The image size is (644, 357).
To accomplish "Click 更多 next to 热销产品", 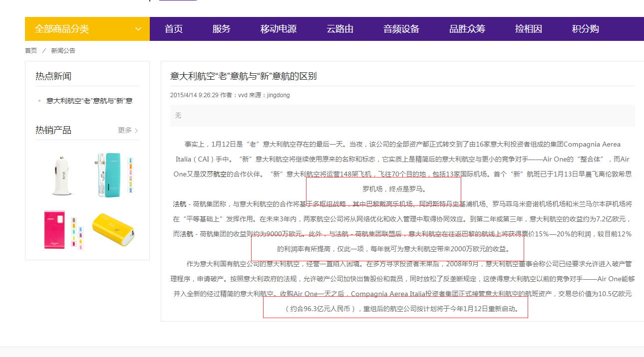I will click(125, 130).
